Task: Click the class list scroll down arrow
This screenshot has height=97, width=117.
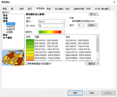Action: pyautogui.click(x=97, y=59)
